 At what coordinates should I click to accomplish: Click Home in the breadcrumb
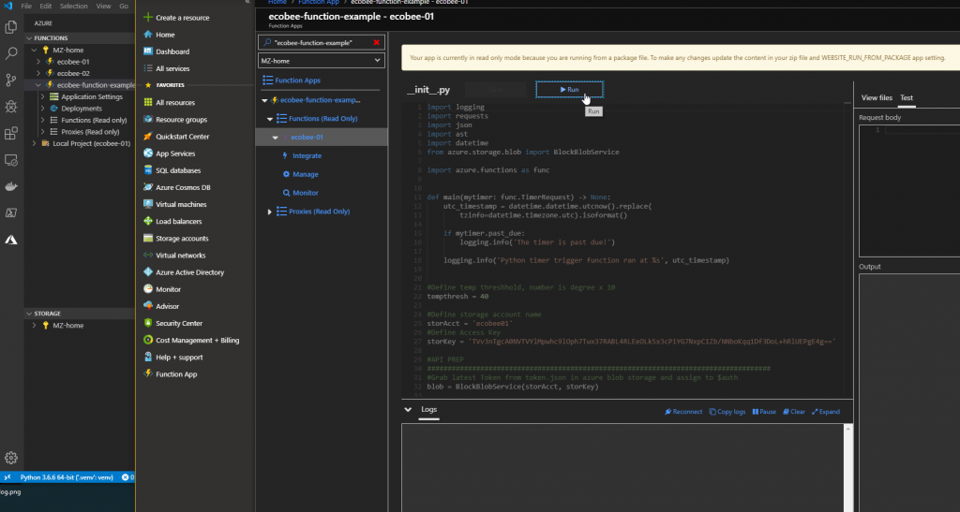[277, 3]
